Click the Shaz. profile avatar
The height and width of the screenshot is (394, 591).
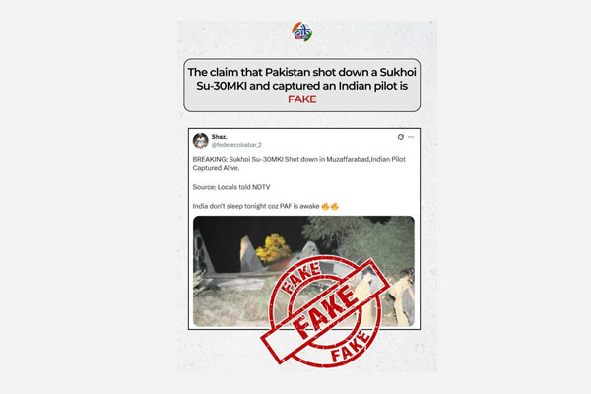(201, 141)
